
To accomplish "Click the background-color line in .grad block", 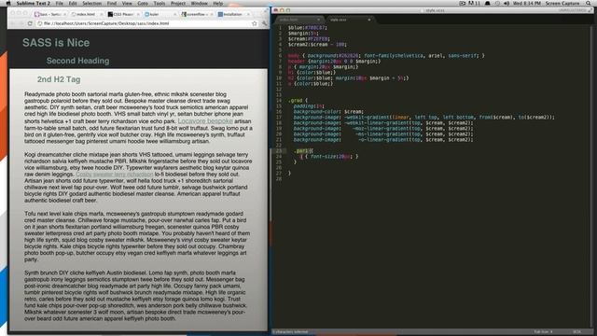I will 328,112.
